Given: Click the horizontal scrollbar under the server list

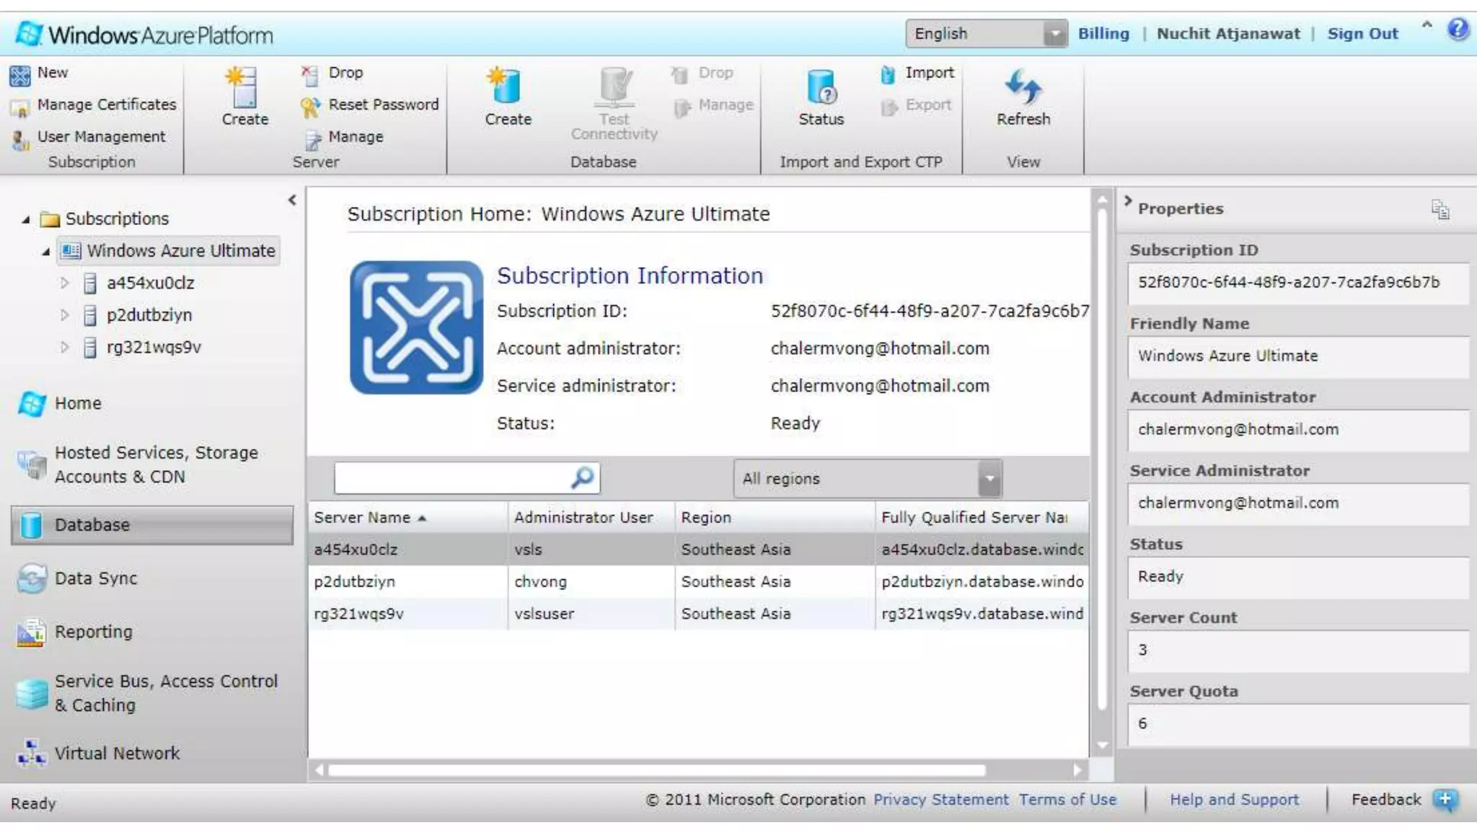Looking at the screenshot, I should (x=656, y=770).
